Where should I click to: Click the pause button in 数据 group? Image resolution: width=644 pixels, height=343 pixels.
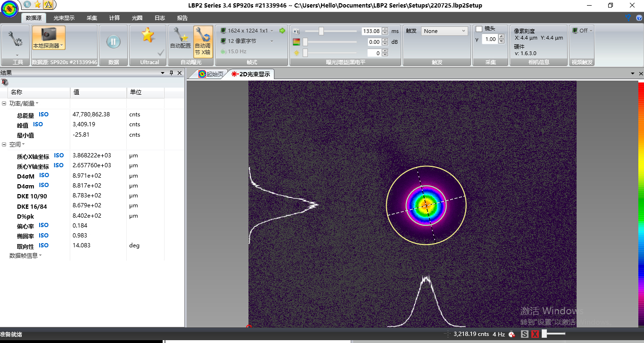113,41
